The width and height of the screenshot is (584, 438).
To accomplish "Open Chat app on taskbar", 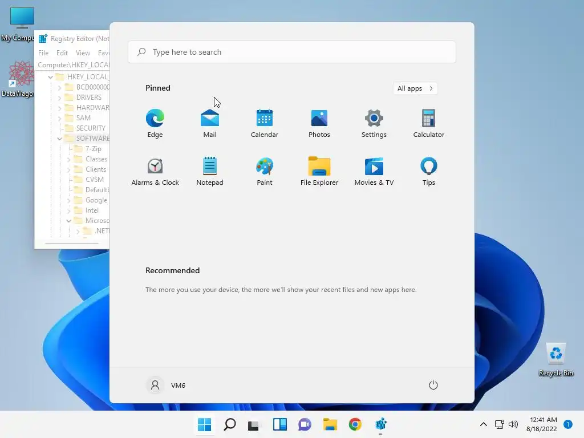I will [x=305, y=424].
